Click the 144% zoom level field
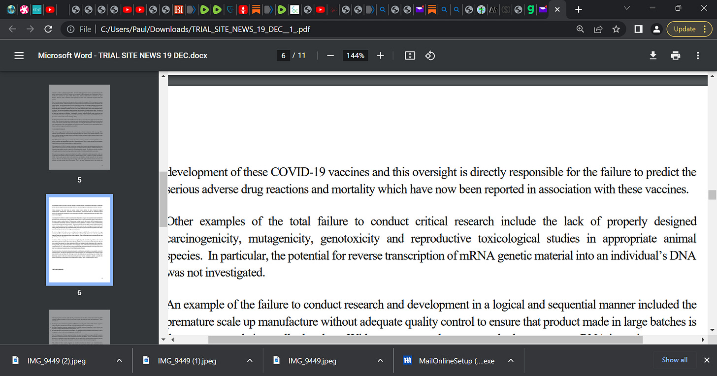This screenshot has width=717, height=376. [355, 56]
